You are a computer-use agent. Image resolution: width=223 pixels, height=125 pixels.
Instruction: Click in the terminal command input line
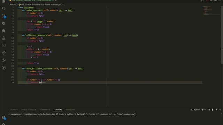[x=73, y=114]
